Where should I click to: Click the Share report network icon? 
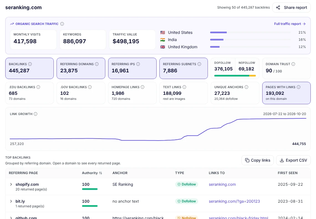pos(278,8)
